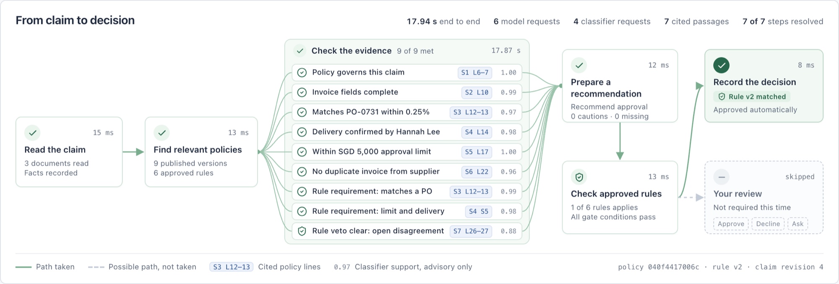The width and height of the screenshot is (839, 284).
Task: Click the checkmark icon on Find relevant policies card
Action: tap(162, 133)
